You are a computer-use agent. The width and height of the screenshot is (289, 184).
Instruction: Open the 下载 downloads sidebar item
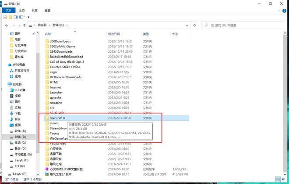pyautogui.click(x=18, y=113)
